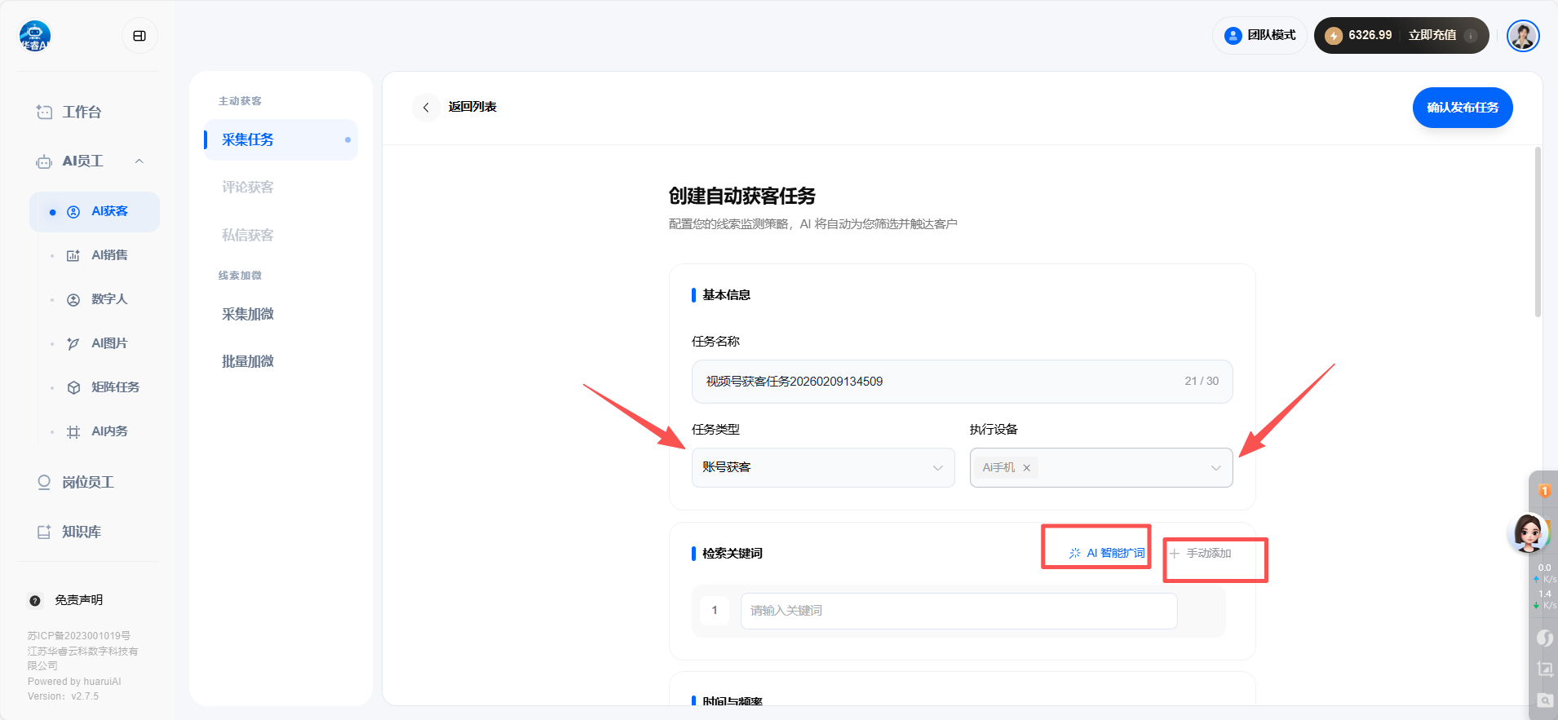Remove the AI手机 device tag

1027,468
